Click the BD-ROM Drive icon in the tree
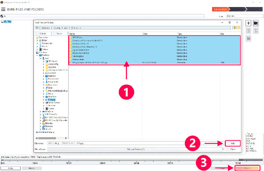Image resolution: width=264 pixels, height=171 pixels. tap(44, 118)
